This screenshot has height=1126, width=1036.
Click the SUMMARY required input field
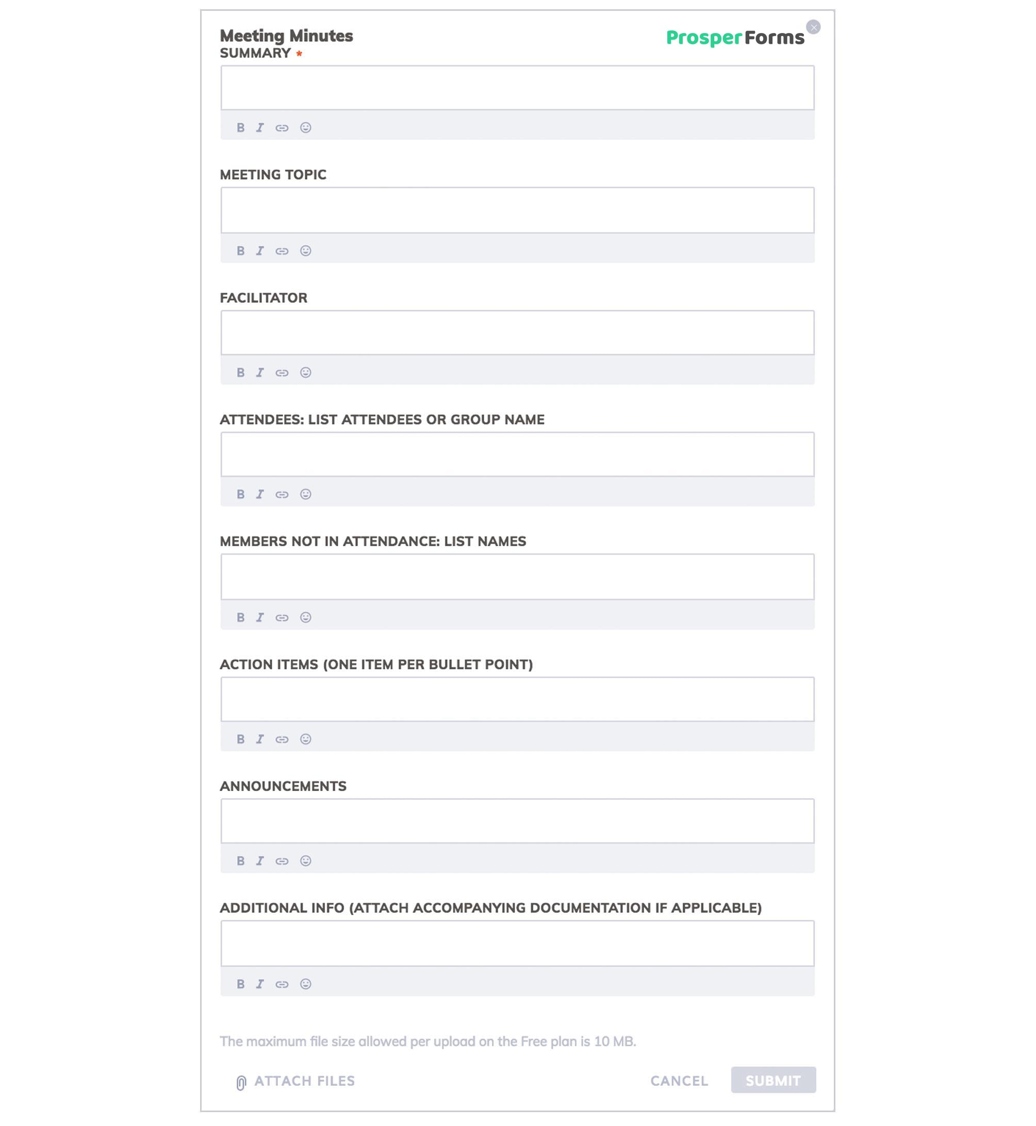pyautogui.click(x=517, y=88)
